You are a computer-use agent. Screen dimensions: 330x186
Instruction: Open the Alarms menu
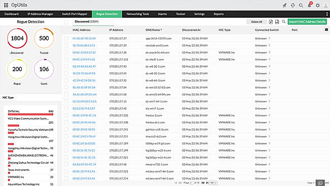pyautogui.click(x=162, y=14)
